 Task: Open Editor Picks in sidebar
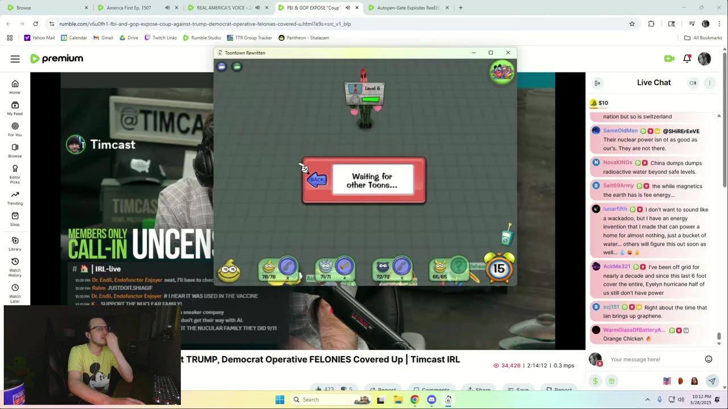click(x=15, y=174)
